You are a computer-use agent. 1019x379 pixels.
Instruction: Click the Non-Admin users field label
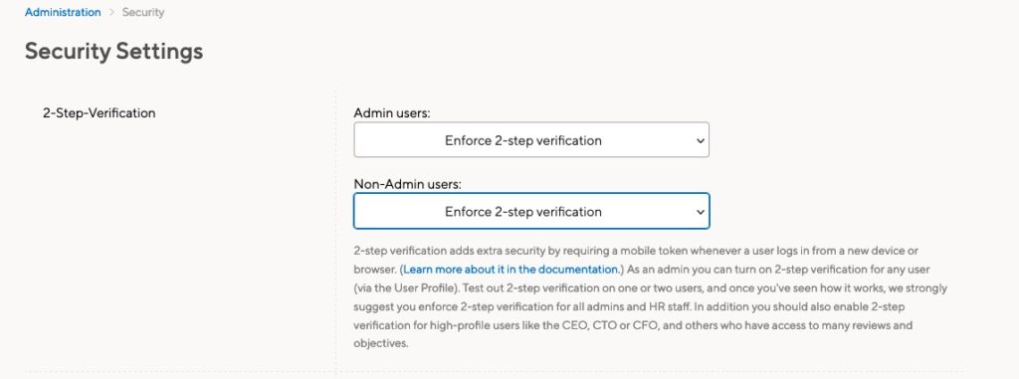pos(407,184)
